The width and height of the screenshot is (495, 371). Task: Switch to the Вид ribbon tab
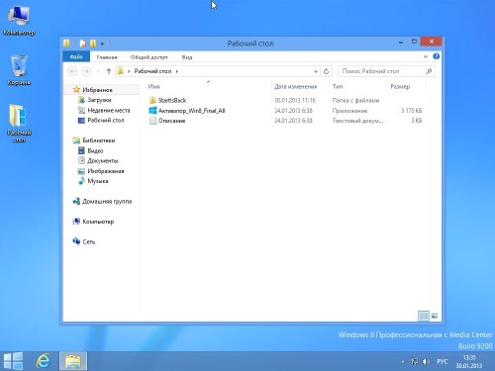tap(187, 57)
